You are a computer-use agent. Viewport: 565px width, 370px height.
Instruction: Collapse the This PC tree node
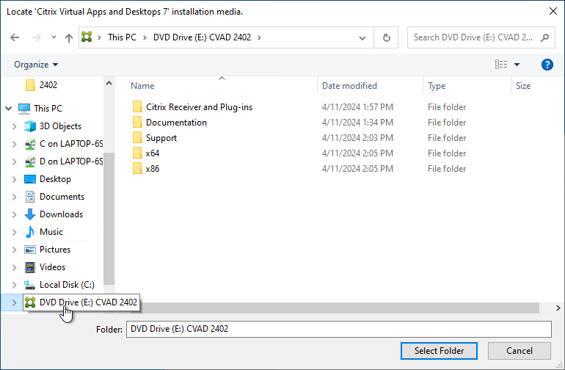(x=9, y=109)
